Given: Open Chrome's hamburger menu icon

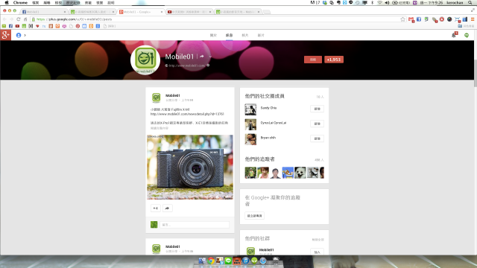Looking at the screenshot, I should (473, 19).
